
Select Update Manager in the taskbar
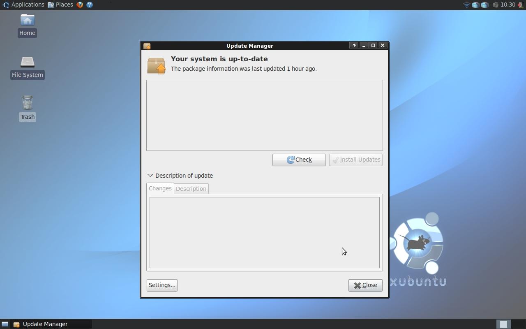(x=51, y=324)
